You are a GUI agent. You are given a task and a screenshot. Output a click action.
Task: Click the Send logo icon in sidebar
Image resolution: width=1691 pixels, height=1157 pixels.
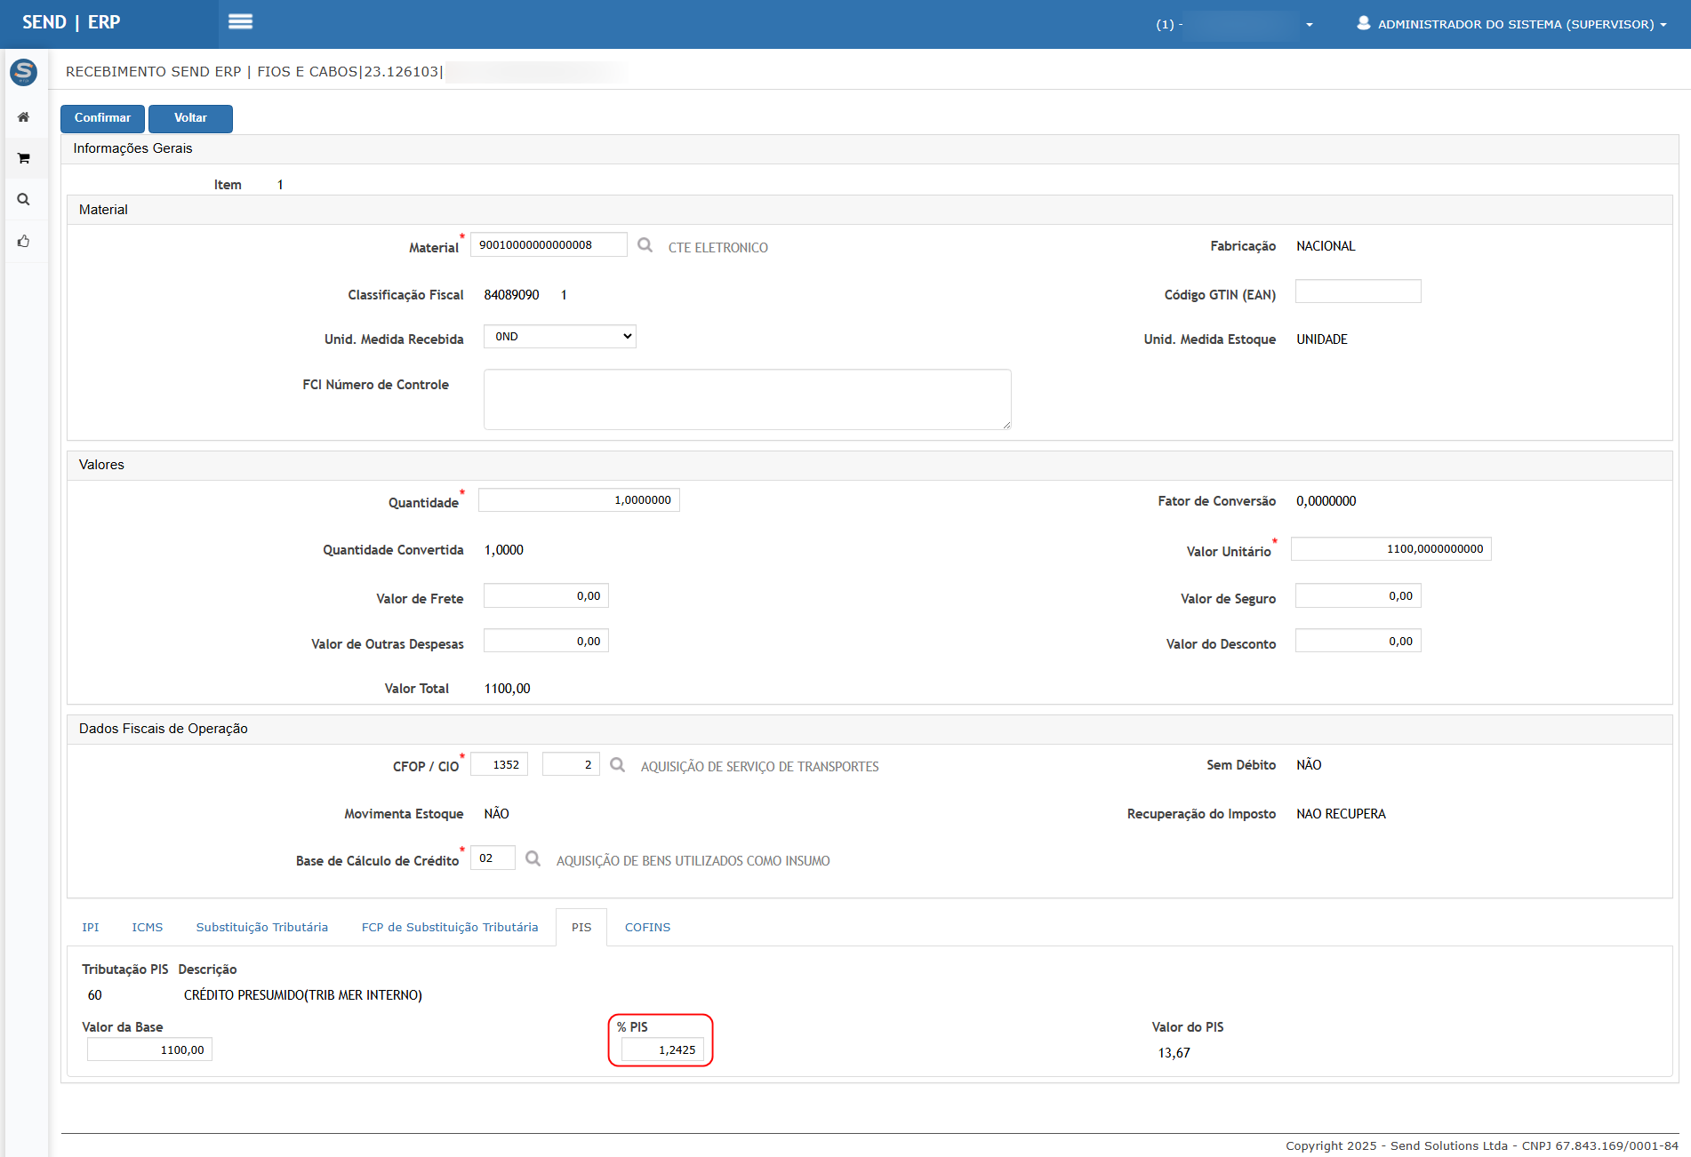[24, 72]
